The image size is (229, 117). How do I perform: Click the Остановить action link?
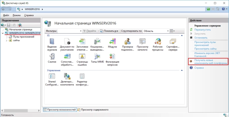tap(201, 38)
